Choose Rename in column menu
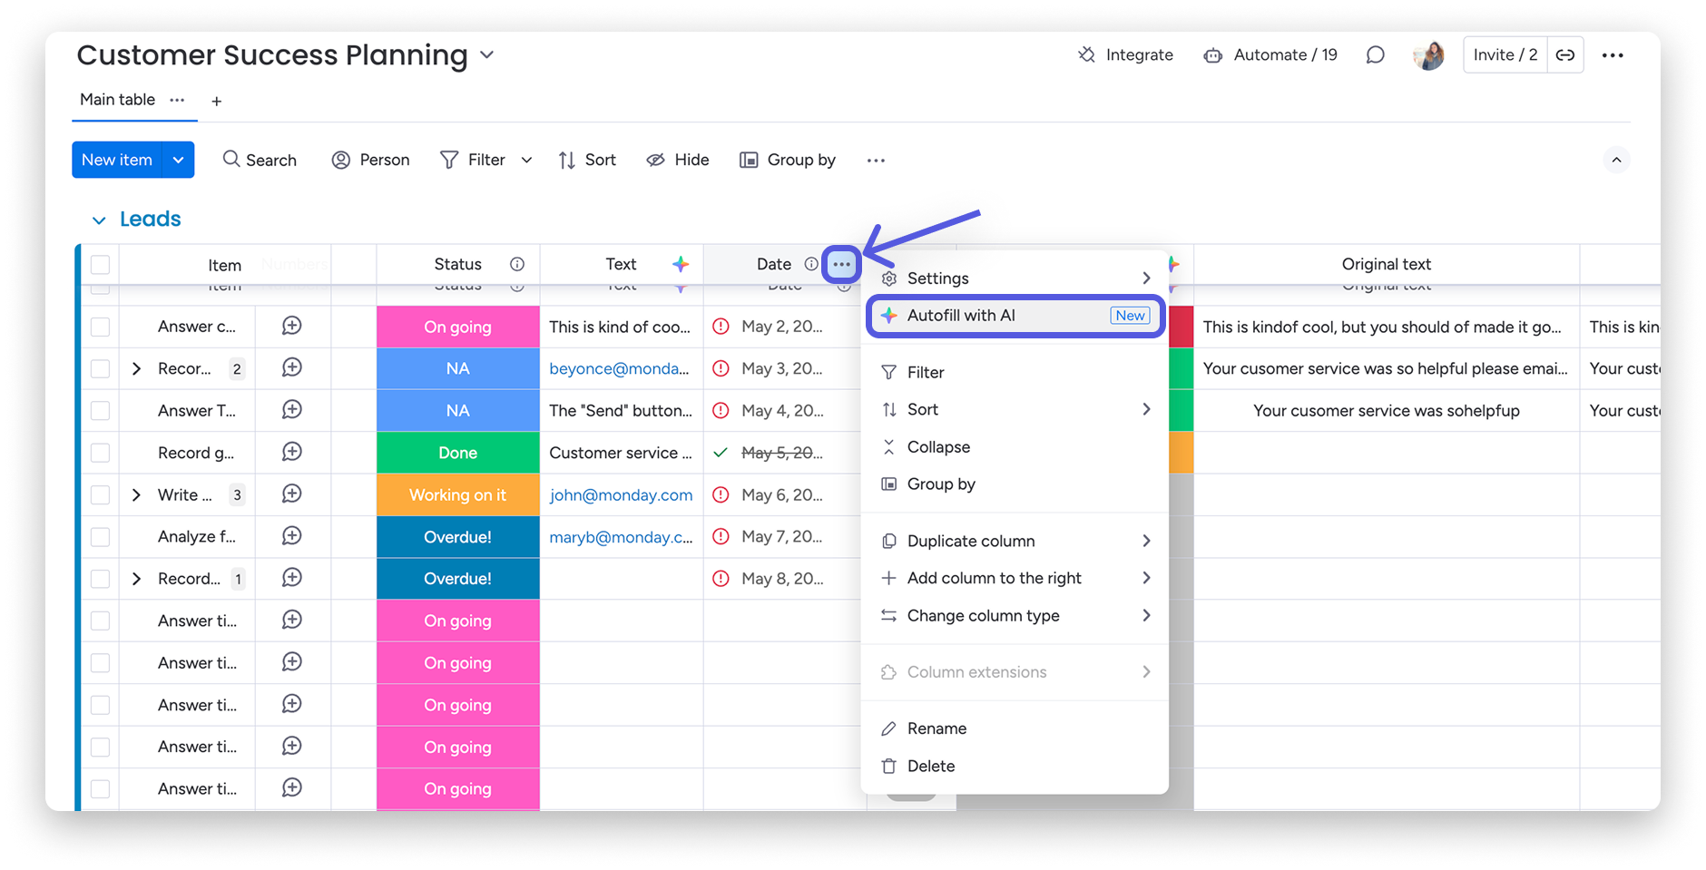The width and height of the screenshot is (1706, 870). (1015, 729)
